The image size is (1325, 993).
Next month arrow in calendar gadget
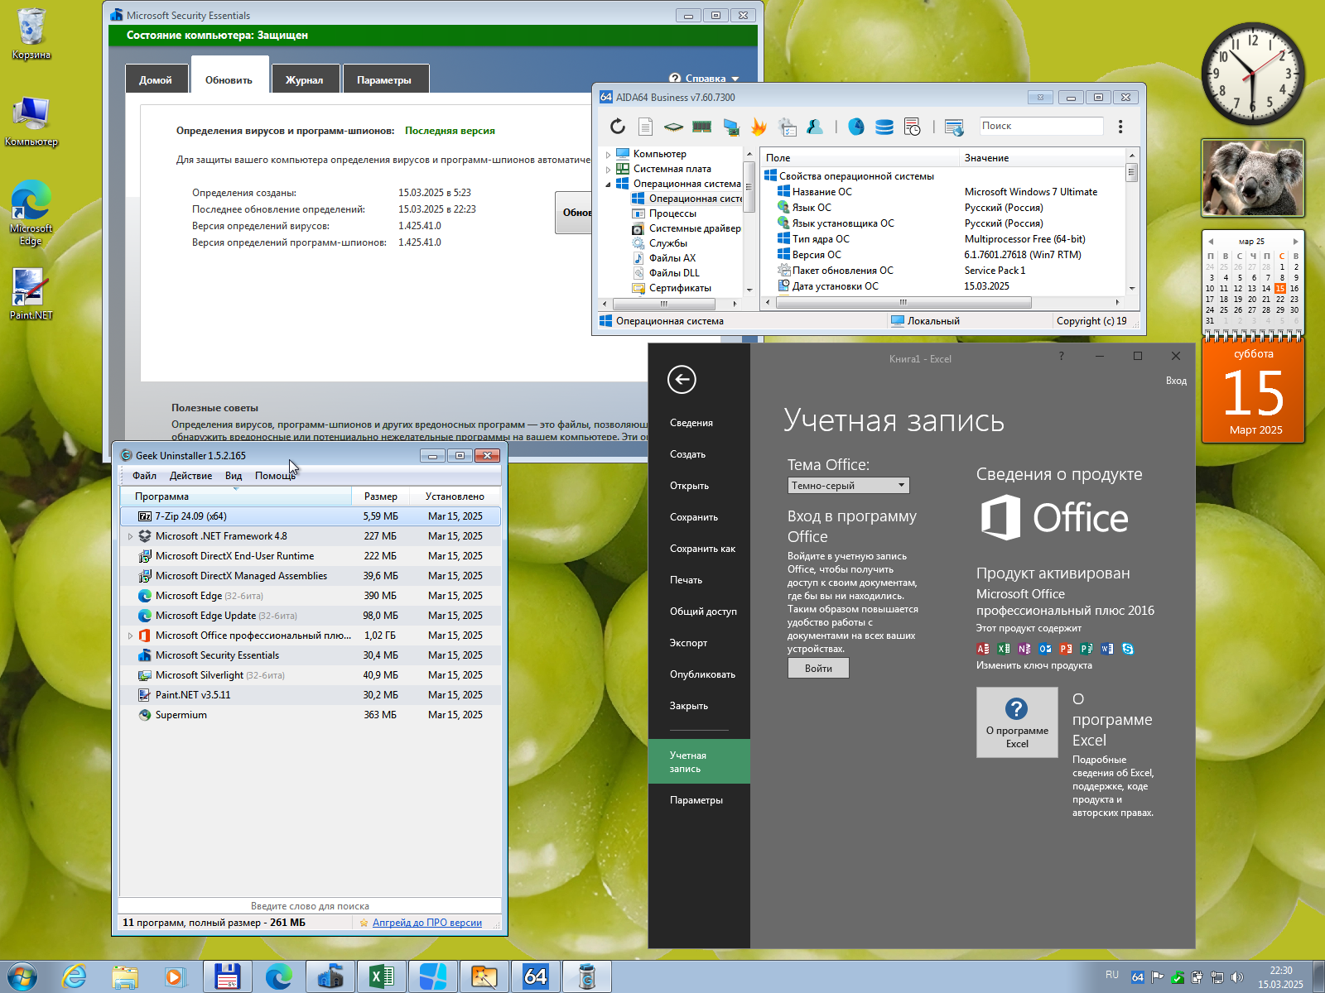[x=1296, y=242]
